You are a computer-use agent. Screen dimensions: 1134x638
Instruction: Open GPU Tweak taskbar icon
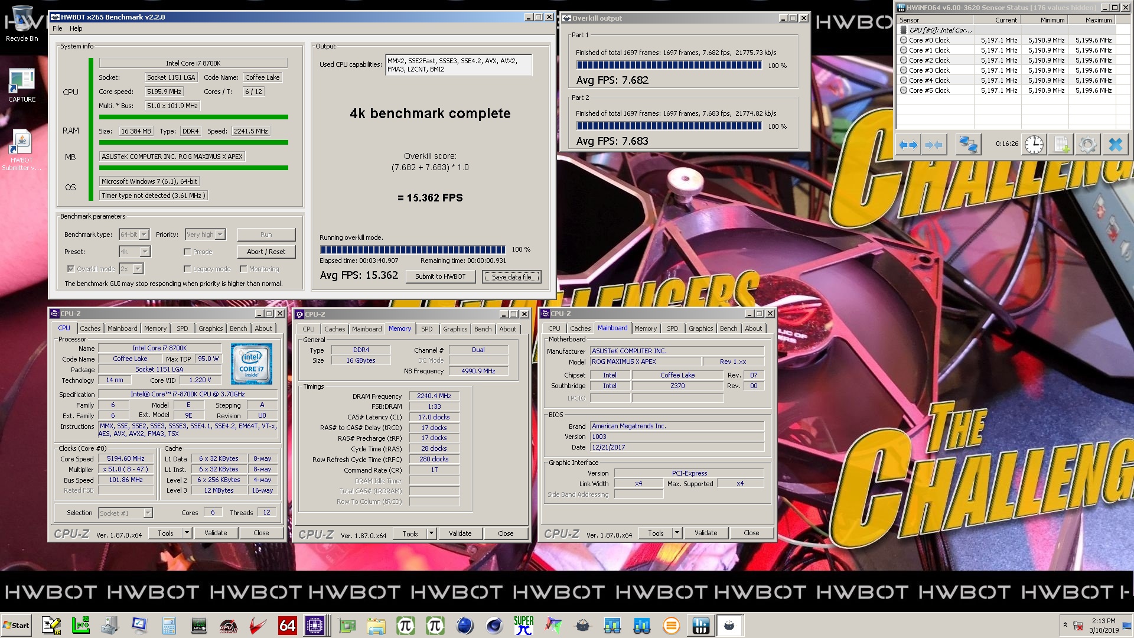tap(228, 626)
